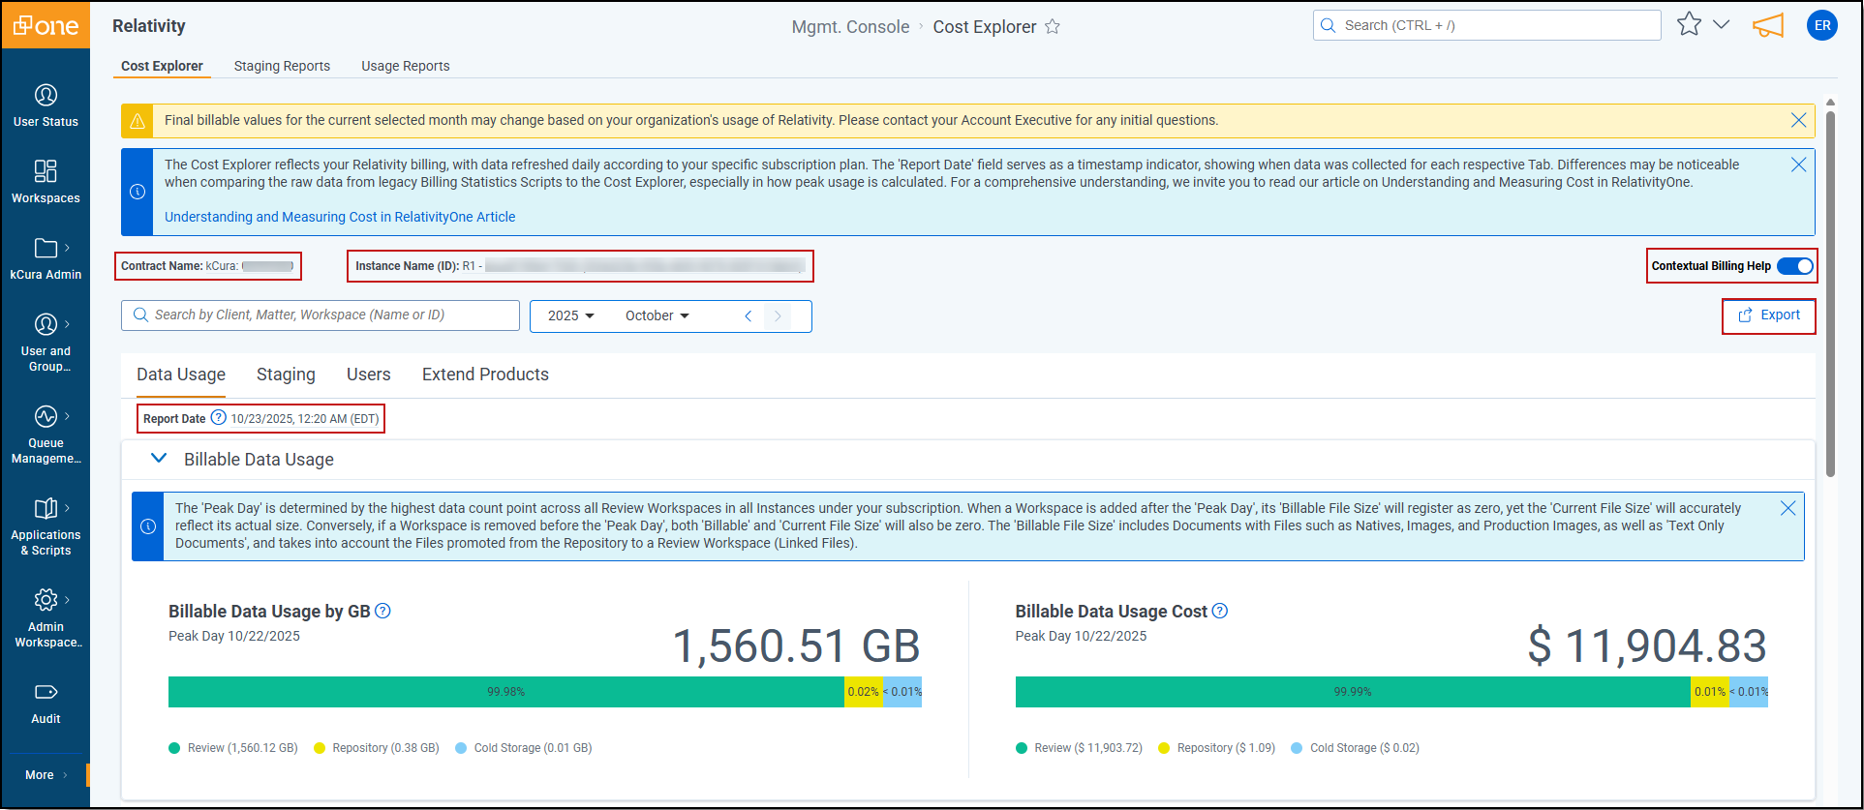Image resolution: width=1864 pixels, height=810 pixels.
Task: Click the Review (1,560.12 GB) legend entry
Action: [x=233, y=748]
